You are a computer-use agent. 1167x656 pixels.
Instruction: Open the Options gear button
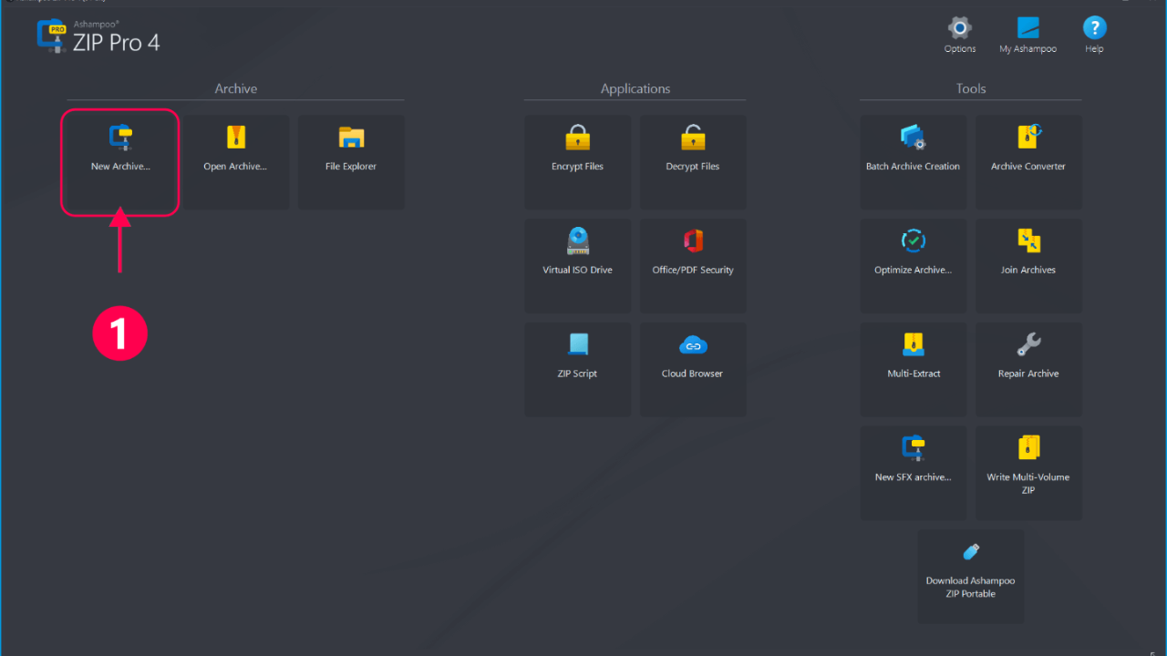pyautogui.click(x=960, y=35)
